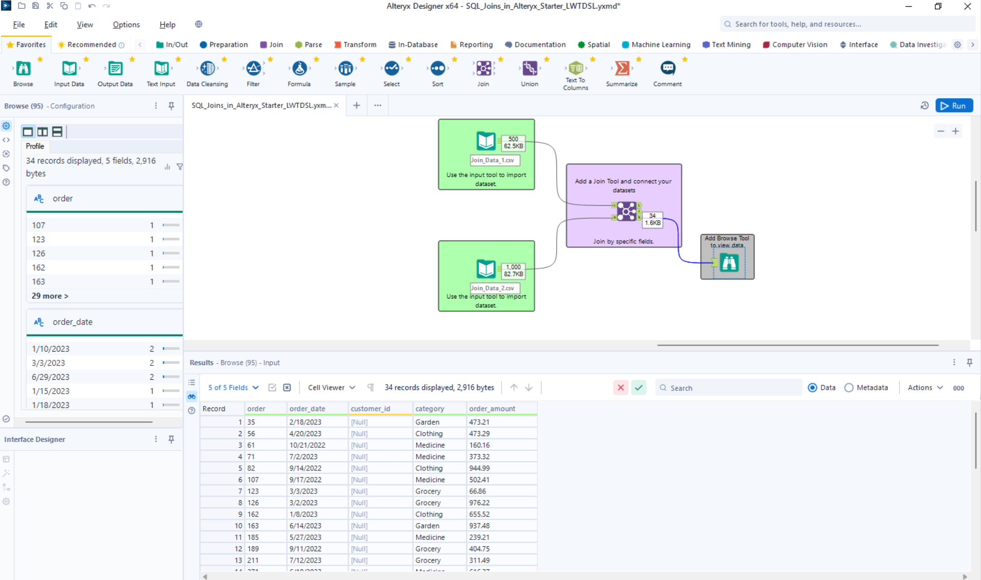Show 29 more order values
The width and height of the screenshot is (981, 580).
pos(50,296)
